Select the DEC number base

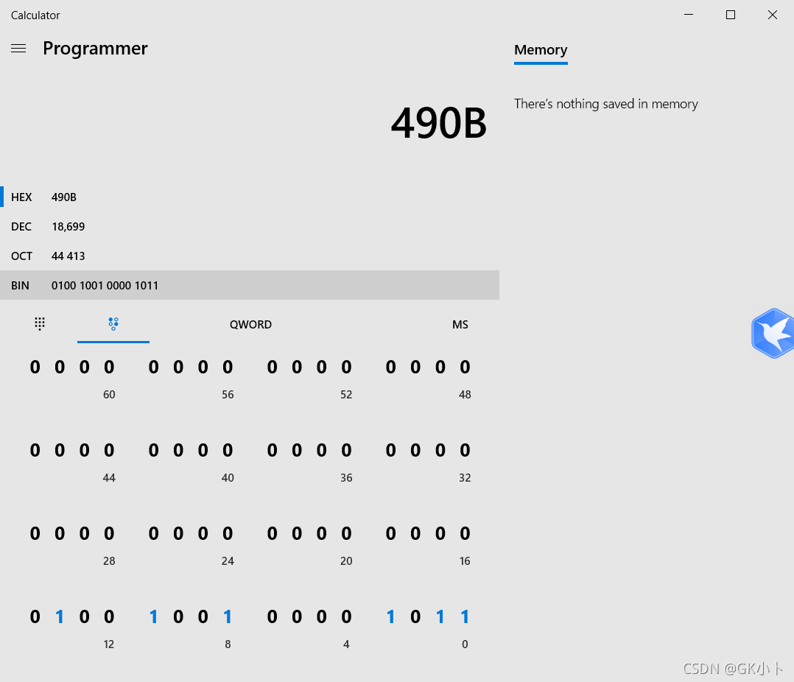[x=250, y=226]
